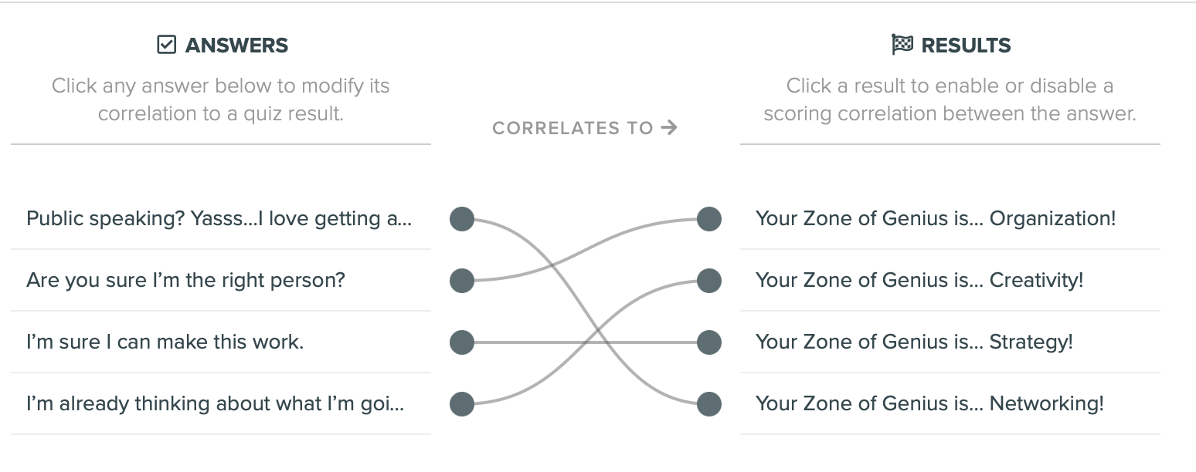1196x472 pixels.
Task: Click connector dot for 'Are you sure' answer
Action: (462, 281)
